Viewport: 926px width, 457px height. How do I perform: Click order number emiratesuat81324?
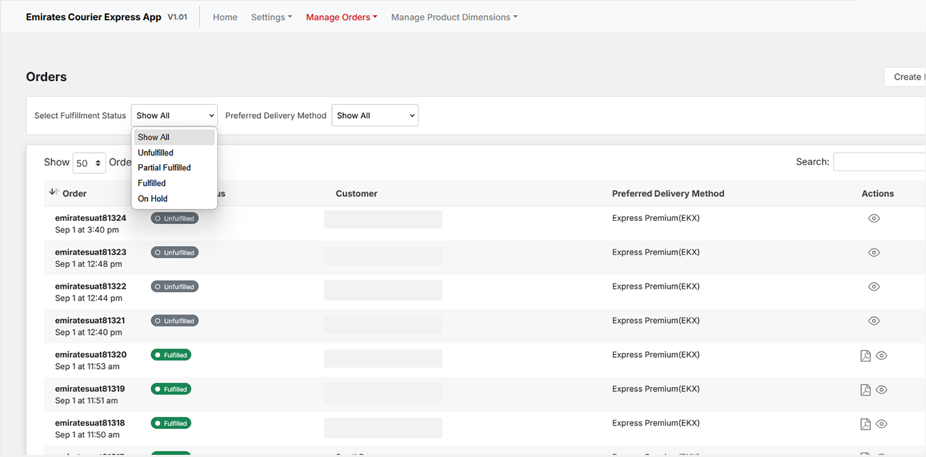(91, 218)
